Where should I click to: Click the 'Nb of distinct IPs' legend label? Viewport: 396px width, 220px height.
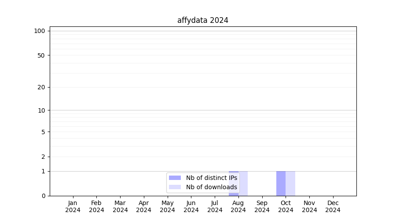pyautogui.click(x=211, y=178)
